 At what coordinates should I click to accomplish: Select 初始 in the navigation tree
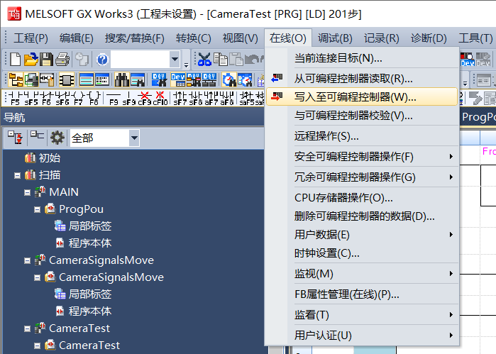tap(49, 158)
